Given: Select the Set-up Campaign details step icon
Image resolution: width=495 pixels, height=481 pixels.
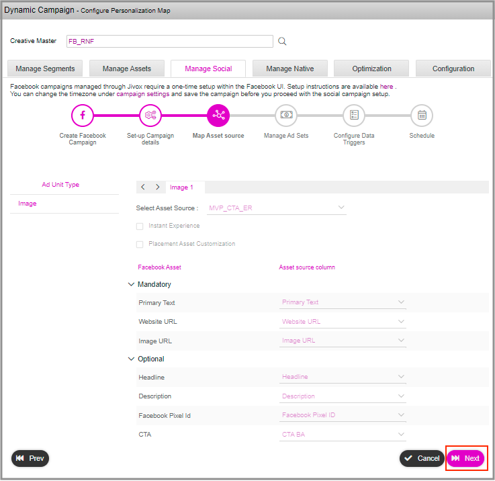Looking at the screenshot, I should point(150,115).
